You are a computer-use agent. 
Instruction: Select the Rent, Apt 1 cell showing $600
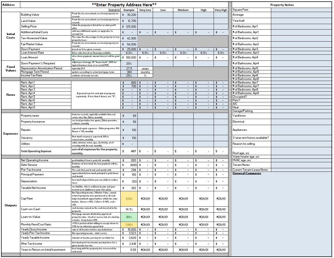(x=129, y=83)
